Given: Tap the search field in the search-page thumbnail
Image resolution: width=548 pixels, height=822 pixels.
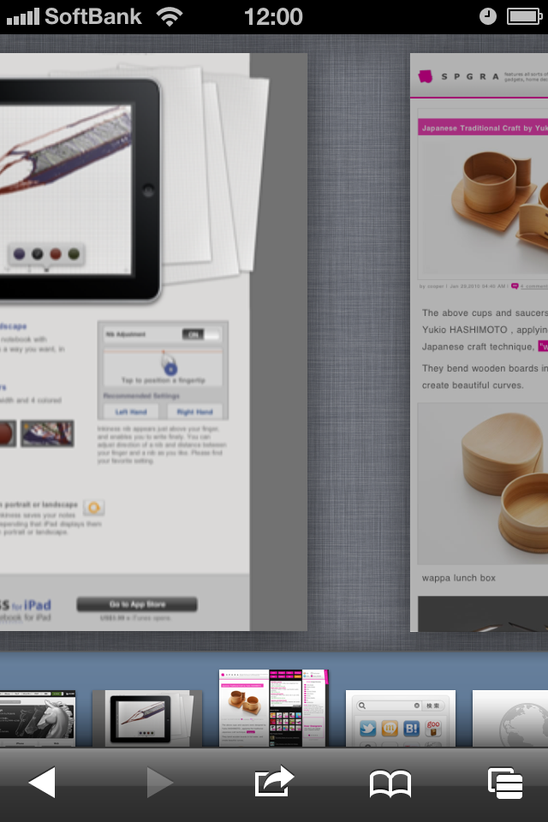Looking at the screenshot, I should pos(389,706).
